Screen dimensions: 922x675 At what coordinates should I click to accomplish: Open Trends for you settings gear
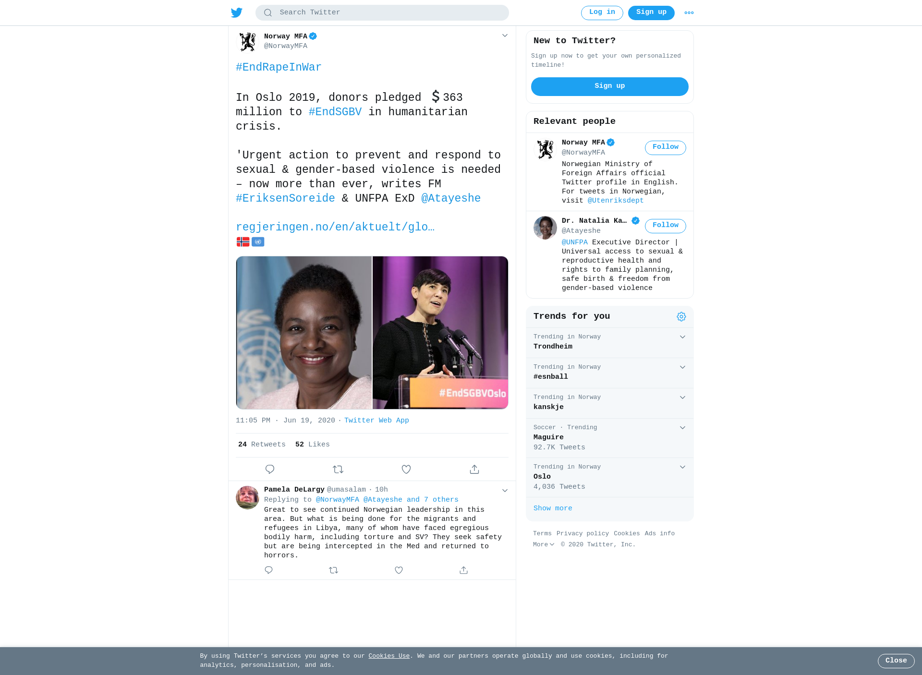pyautogui.click(x=681, y=316)
